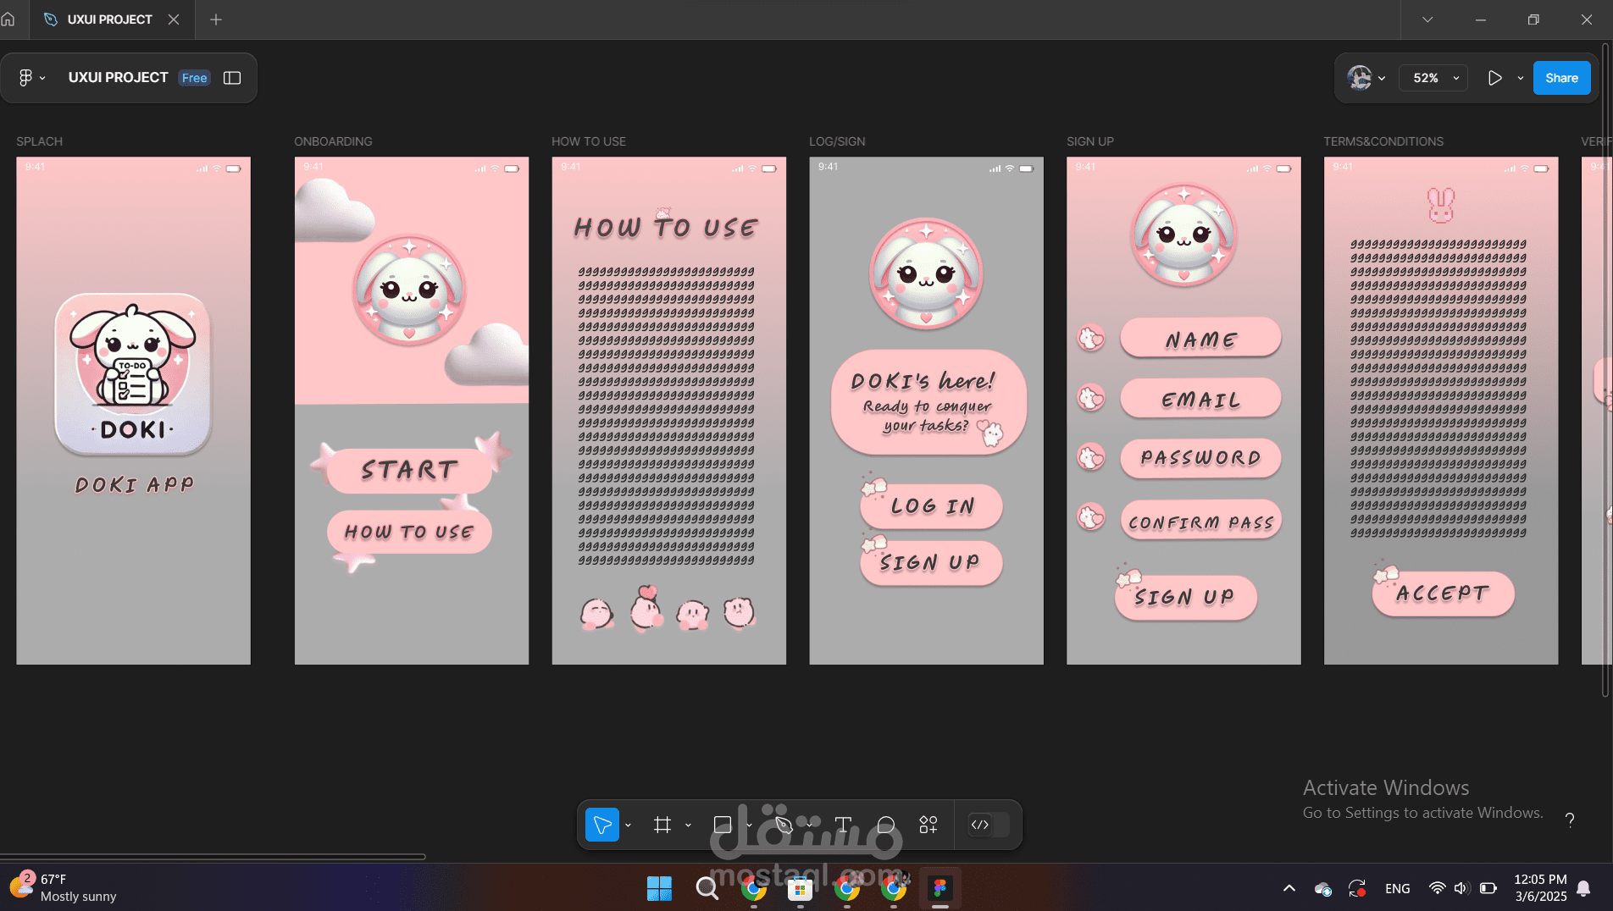Click the START button in Onboarding
The height and width of the screenshot is (911, 1613).
409,471
